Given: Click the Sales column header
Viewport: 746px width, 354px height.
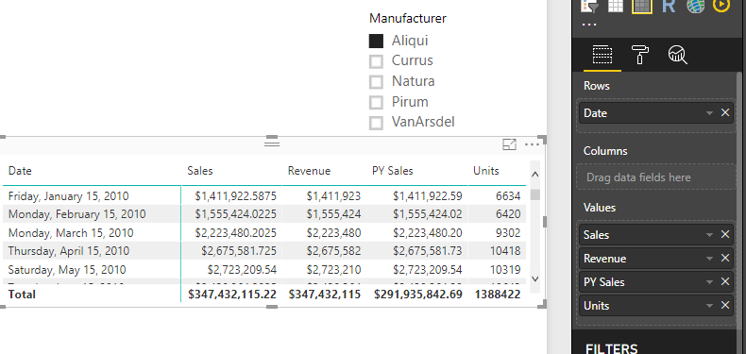Looking at the screenshot, I should (200, 171).
